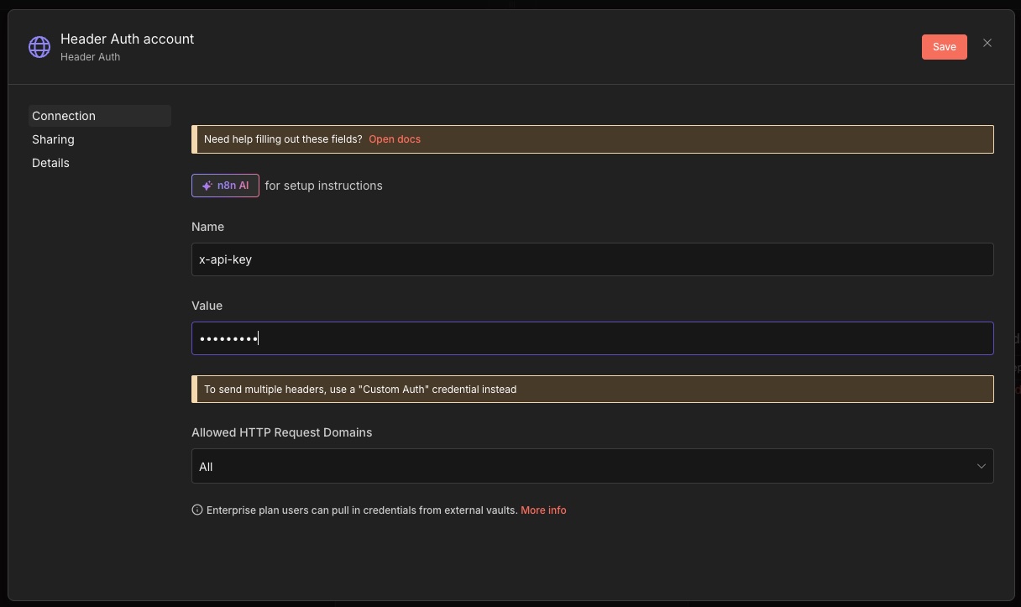Save the Header Auth credential

[944, 46]
